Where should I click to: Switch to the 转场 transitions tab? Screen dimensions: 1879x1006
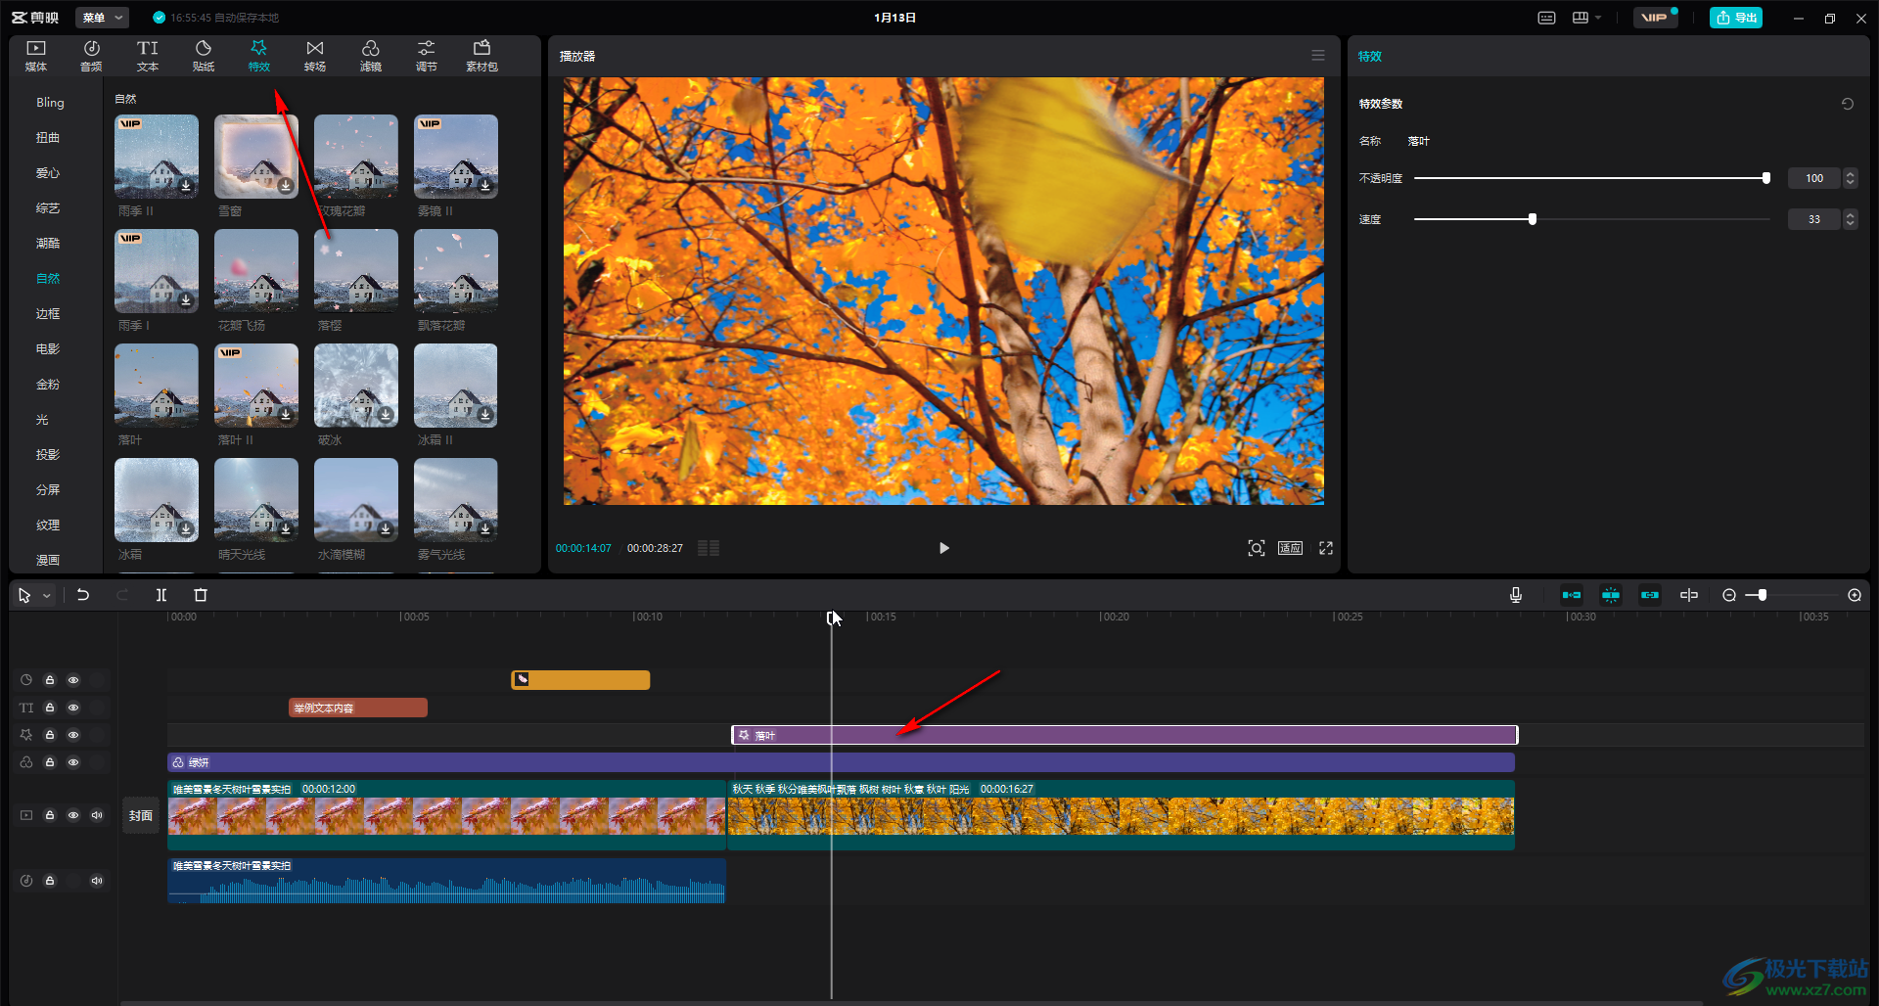(x=315, y=56)
